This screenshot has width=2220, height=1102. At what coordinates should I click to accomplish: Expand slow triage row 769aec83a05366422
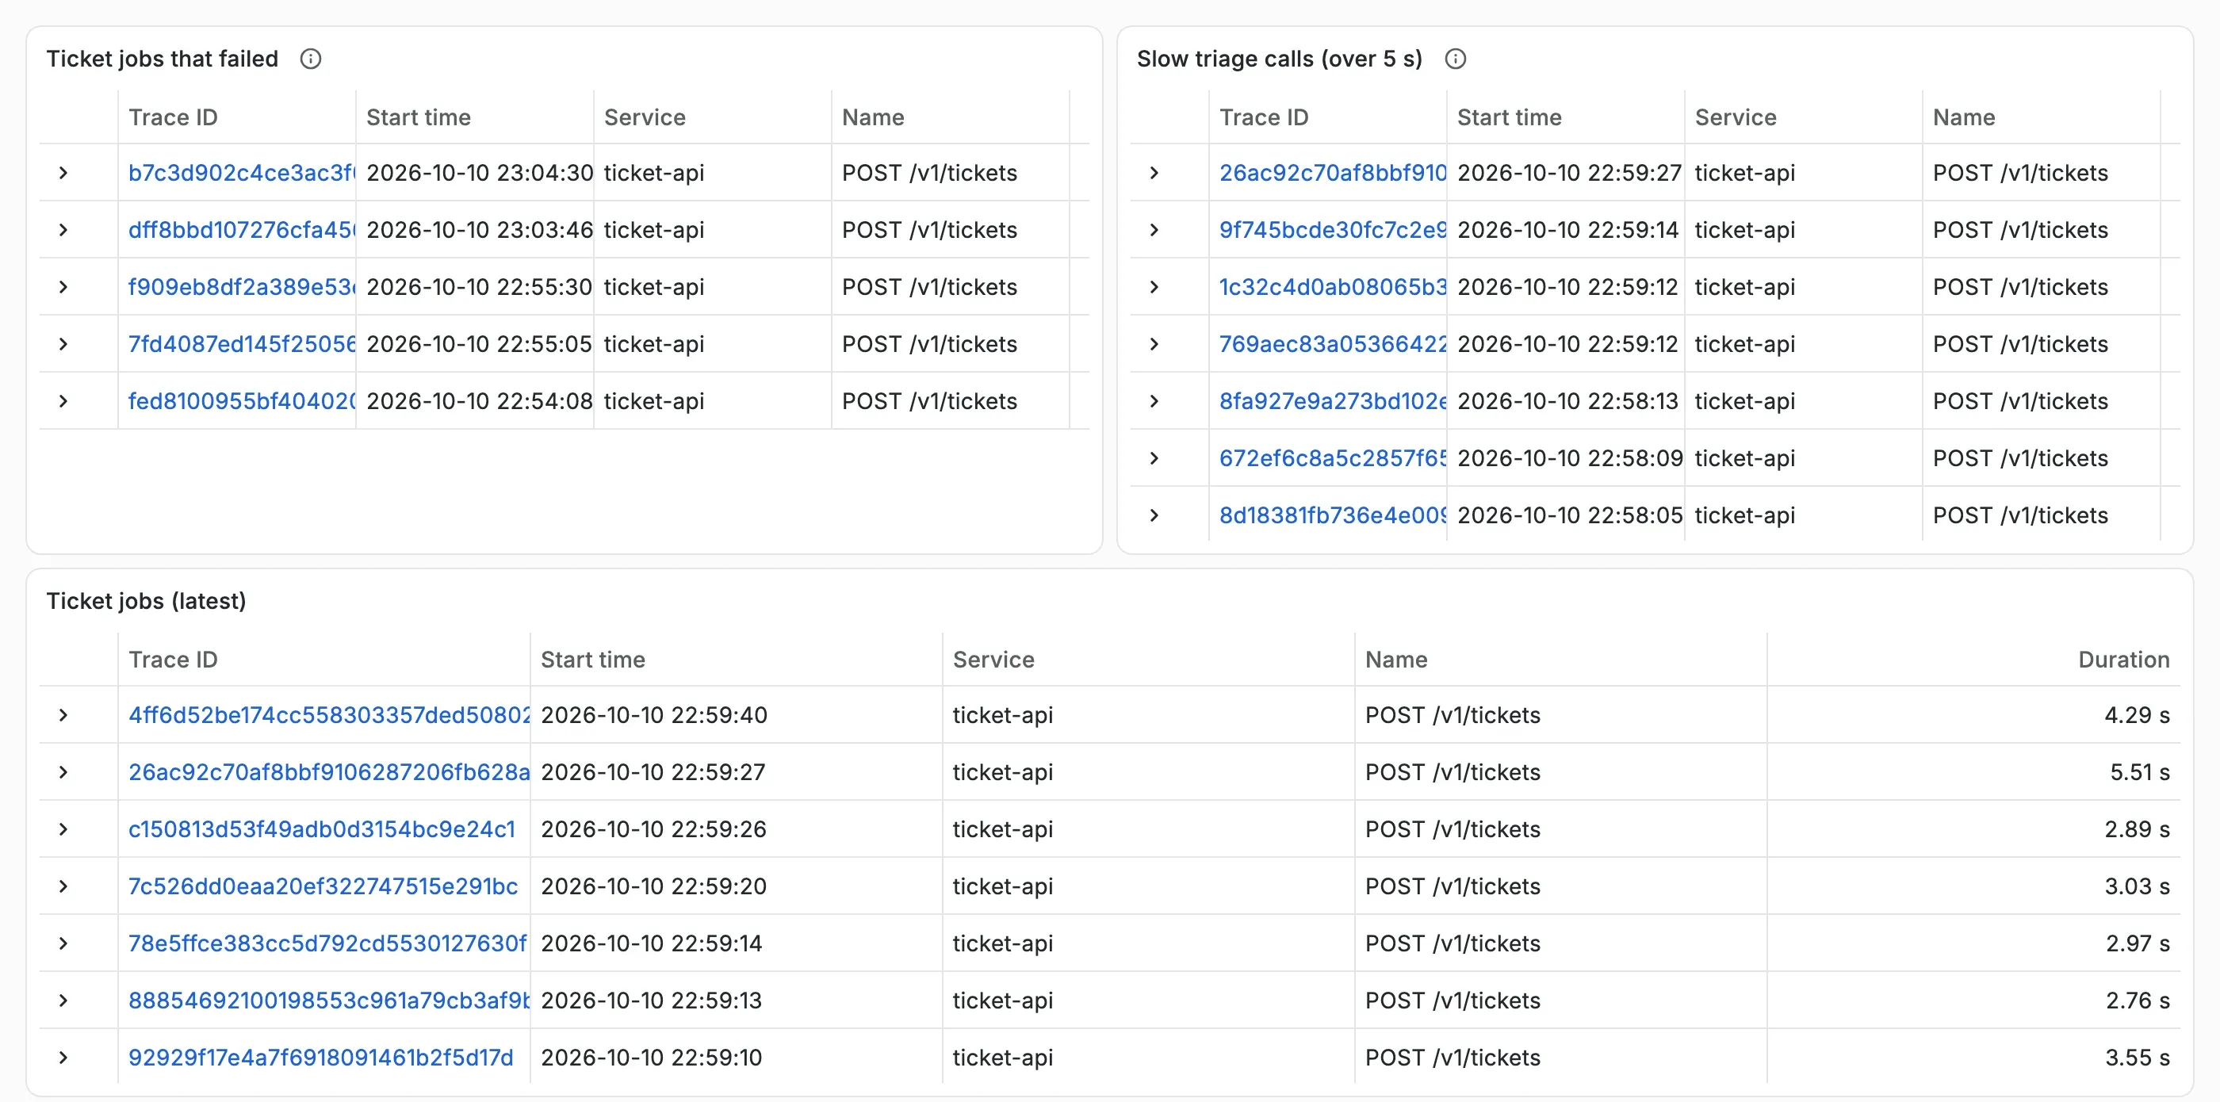1154,344
